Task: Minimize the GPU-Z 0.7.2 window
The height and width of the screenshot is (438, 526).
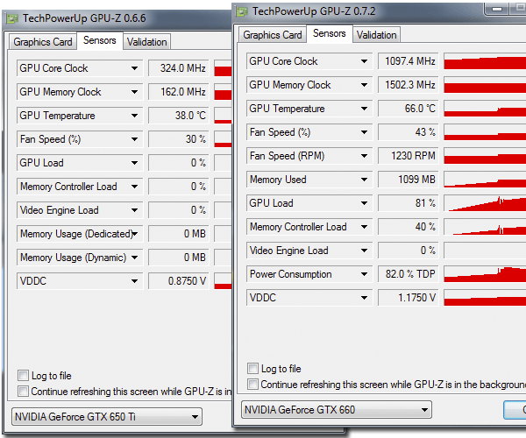Action: click(x=497, y=9)
